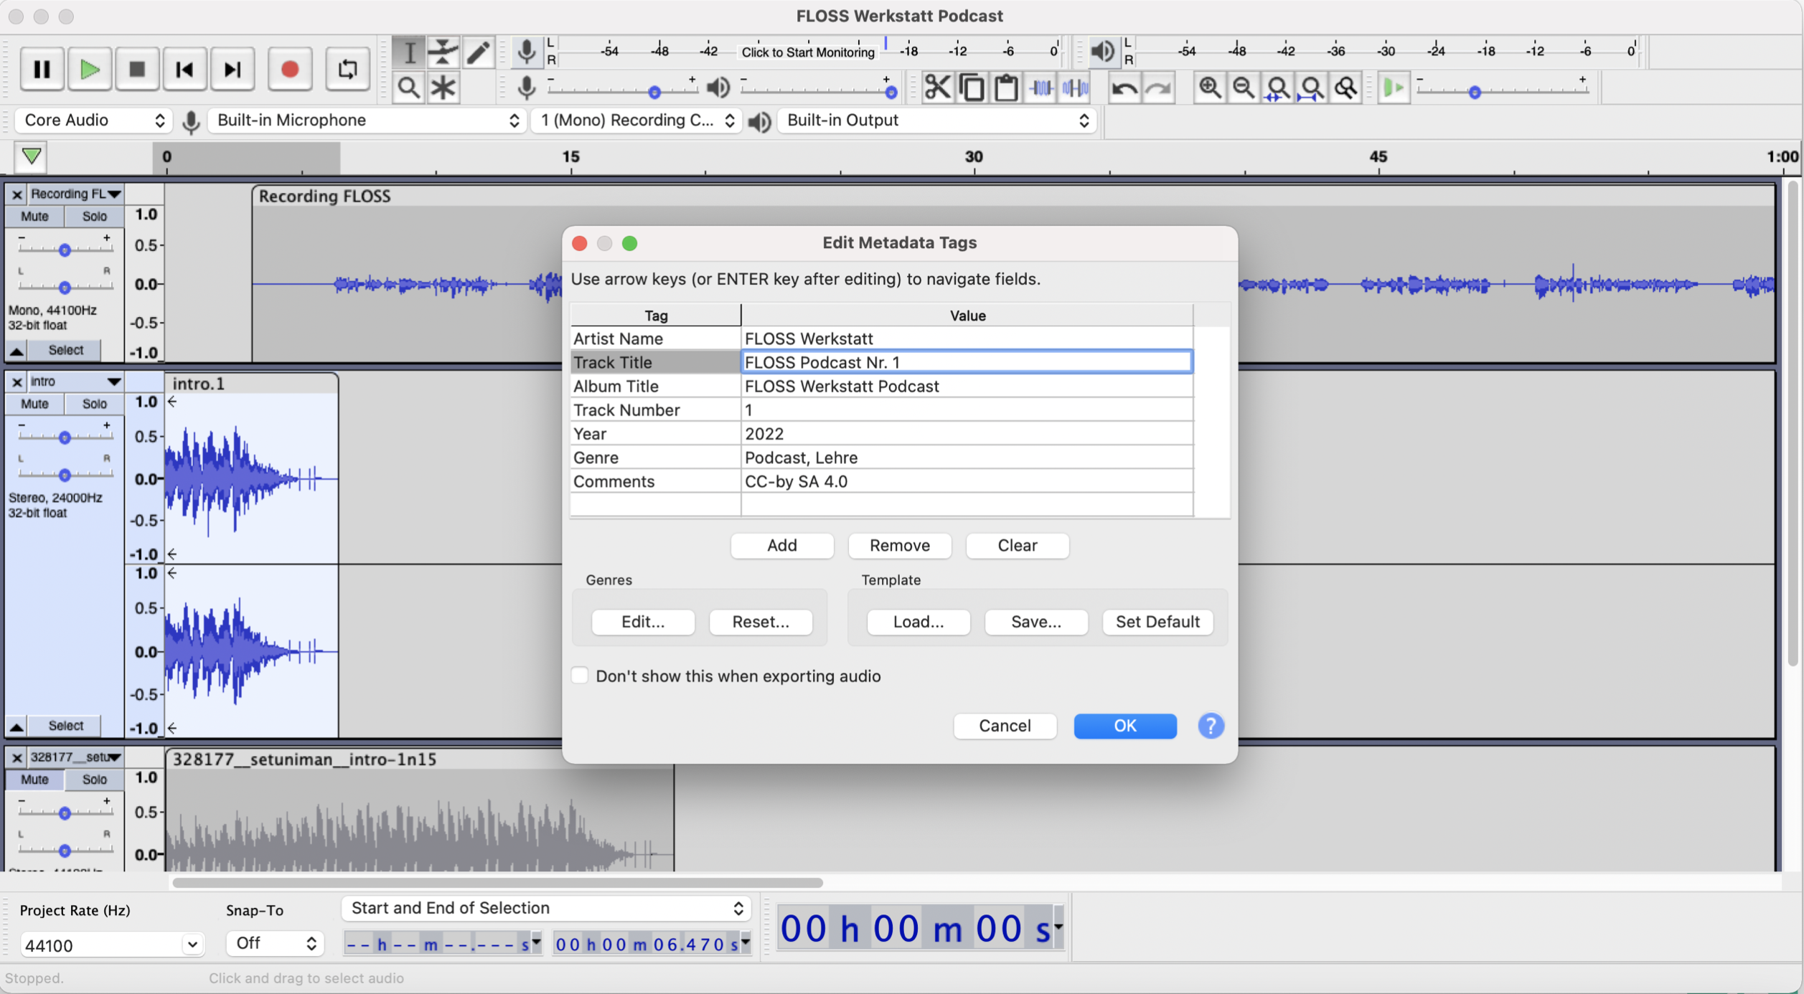
Task: Open help with the question mark button
Action: (1211, 726)
